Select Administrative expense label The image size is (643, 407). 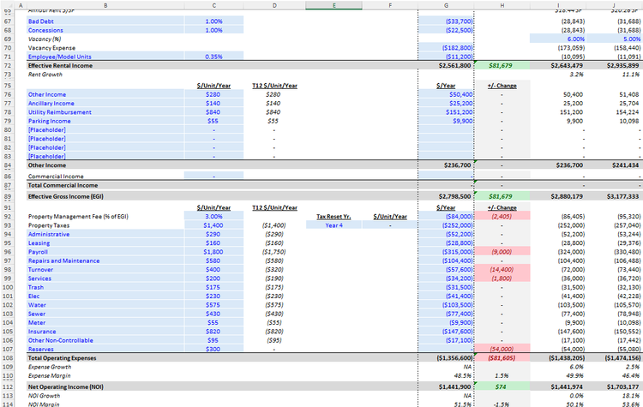point(49,234)
